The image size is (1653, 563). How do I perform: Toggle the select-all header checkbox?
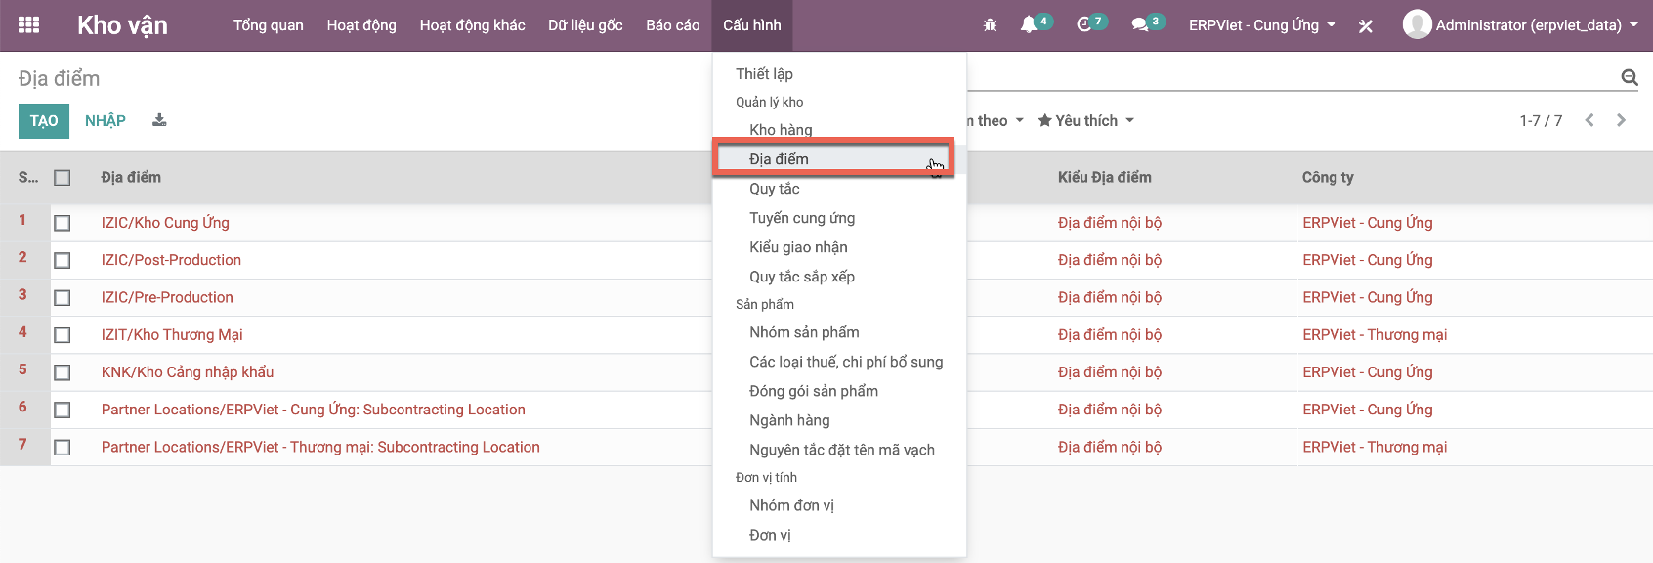pyautogui.click(x=63, y=178)
